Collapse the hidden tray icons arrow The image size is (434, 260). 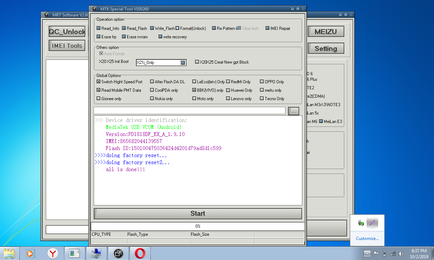coord(367,253)
